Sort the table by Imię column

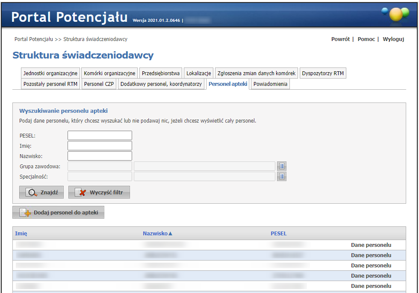[21, 234]
